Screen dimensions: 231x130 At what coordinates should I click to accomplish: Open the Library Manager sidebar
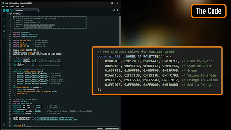point(4,26)
